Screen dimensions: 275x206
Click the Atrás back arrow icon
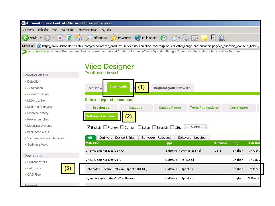click(25, 38)
